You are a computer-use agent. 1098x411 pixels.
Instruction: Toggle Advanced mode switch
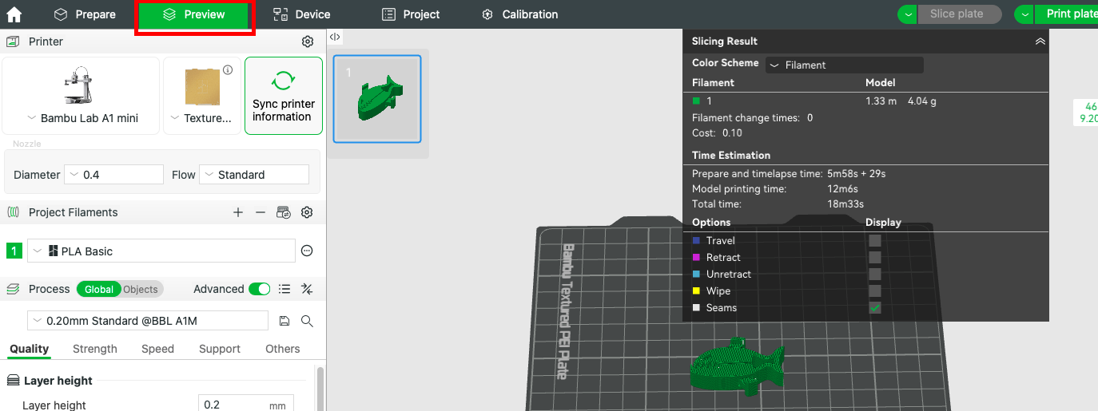coord(260,289)
